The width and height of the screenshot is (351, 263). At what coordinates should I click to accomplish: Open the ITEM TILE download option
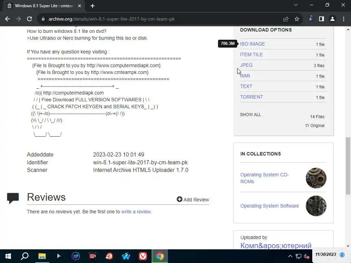251,54
